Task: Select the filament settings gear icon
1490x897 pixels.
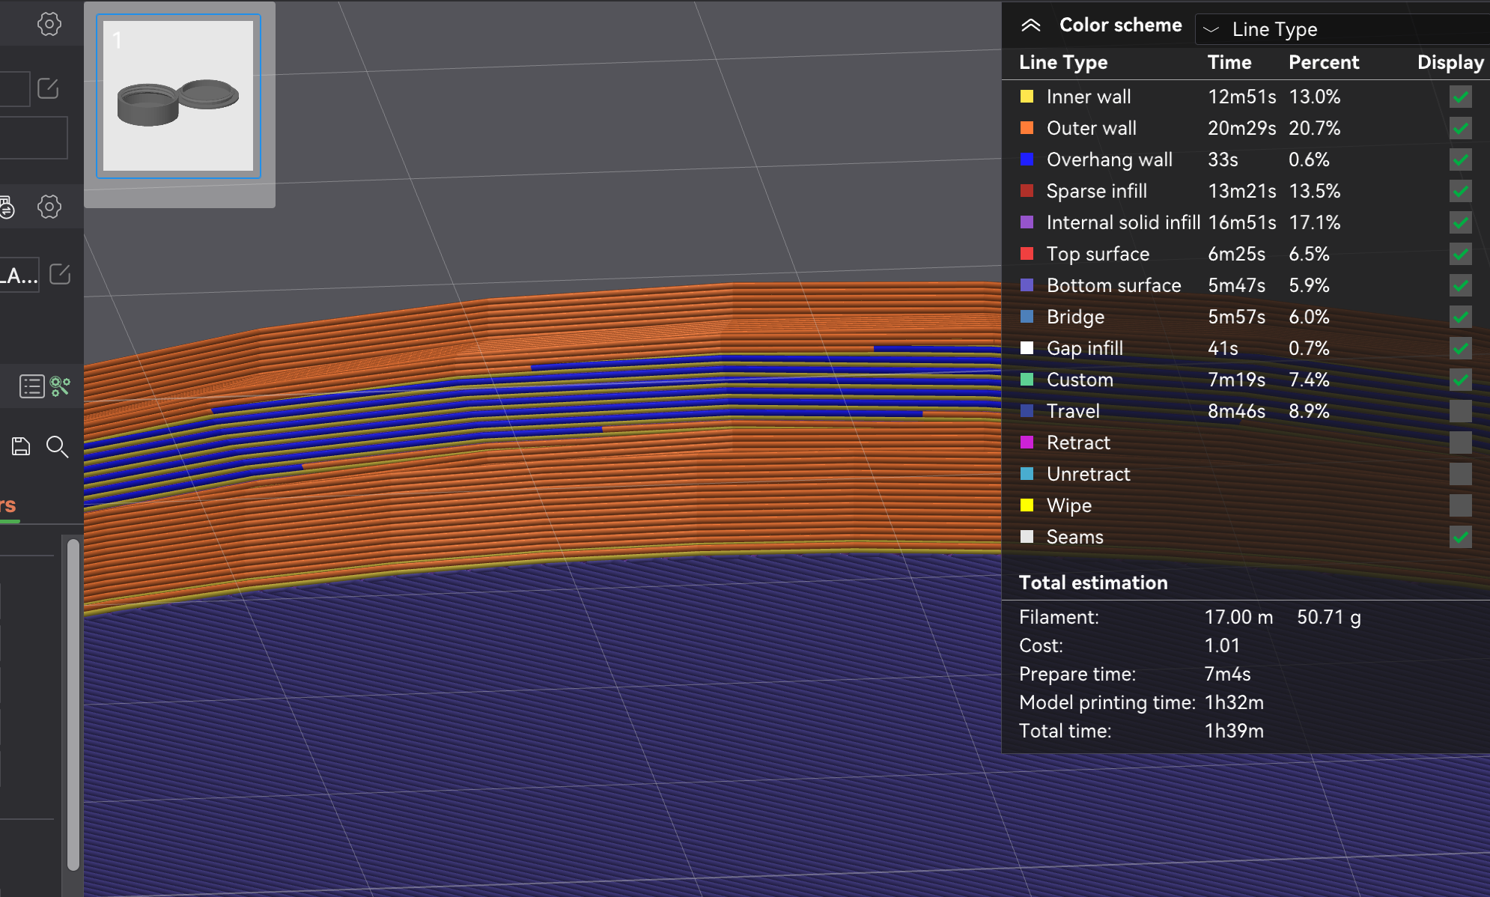Action: pyautogui.click(x=49, y=207)
